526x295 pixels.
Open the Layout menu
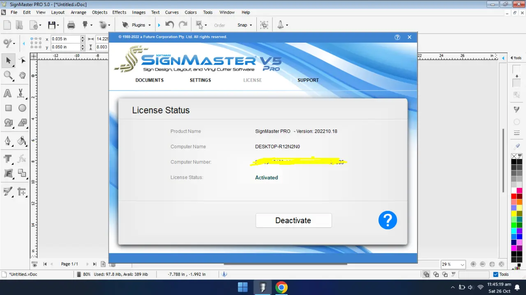click(58, 12)
